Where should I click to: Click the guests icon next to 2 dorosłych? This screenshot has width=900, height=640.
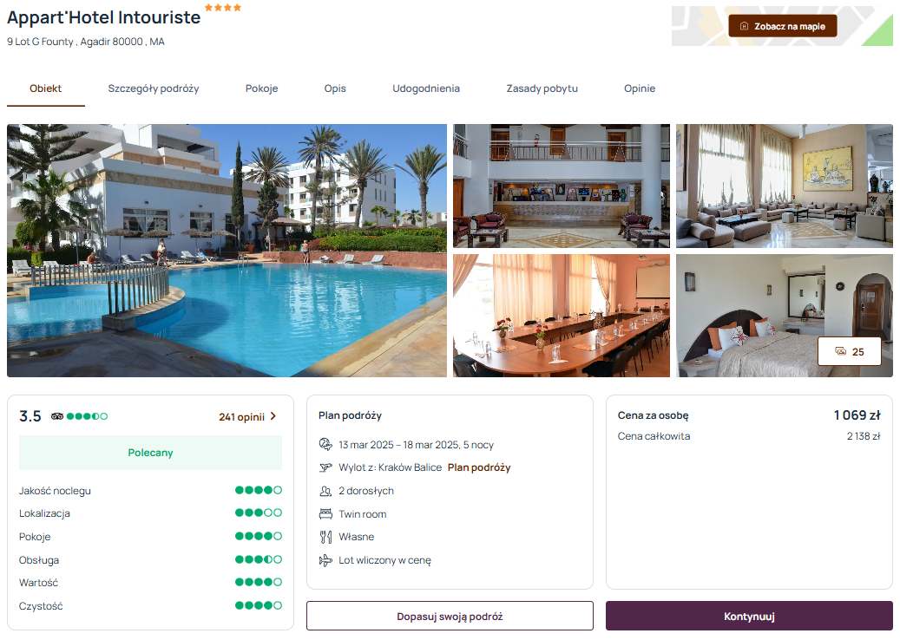click(x=325, y=491)
